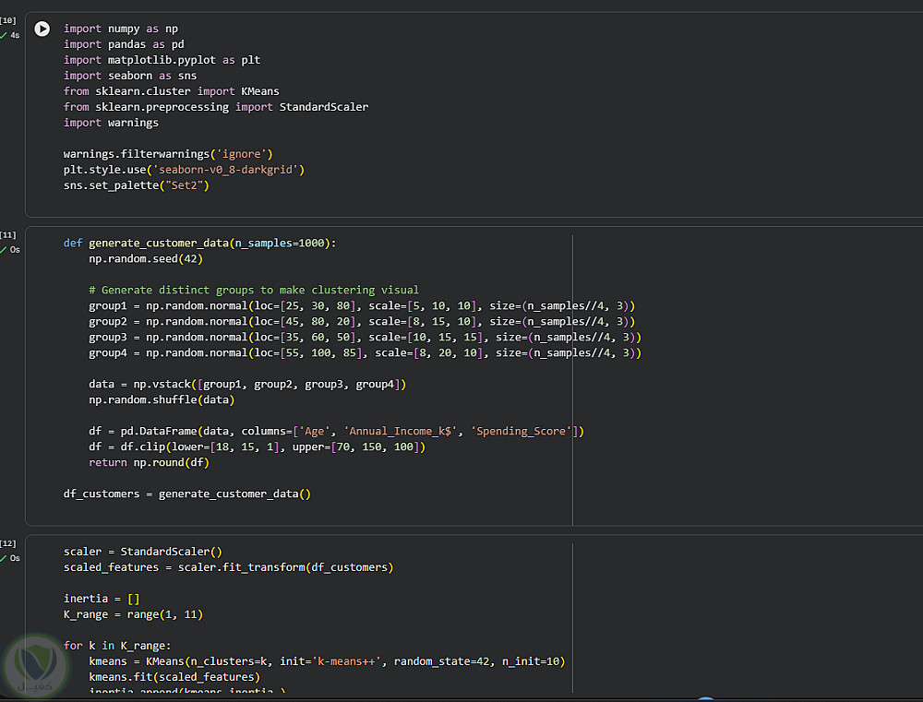Click the [10] execution count label

coord(9,20)
